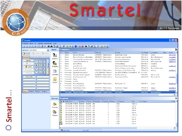
Task: Sort contacts by Morada column header
Action: [128, 53]
